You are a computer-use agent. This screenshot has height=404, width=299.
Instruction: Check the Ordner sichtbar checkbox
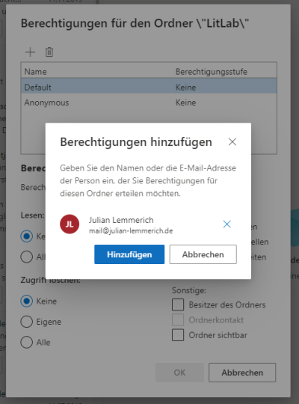[178, 335]
